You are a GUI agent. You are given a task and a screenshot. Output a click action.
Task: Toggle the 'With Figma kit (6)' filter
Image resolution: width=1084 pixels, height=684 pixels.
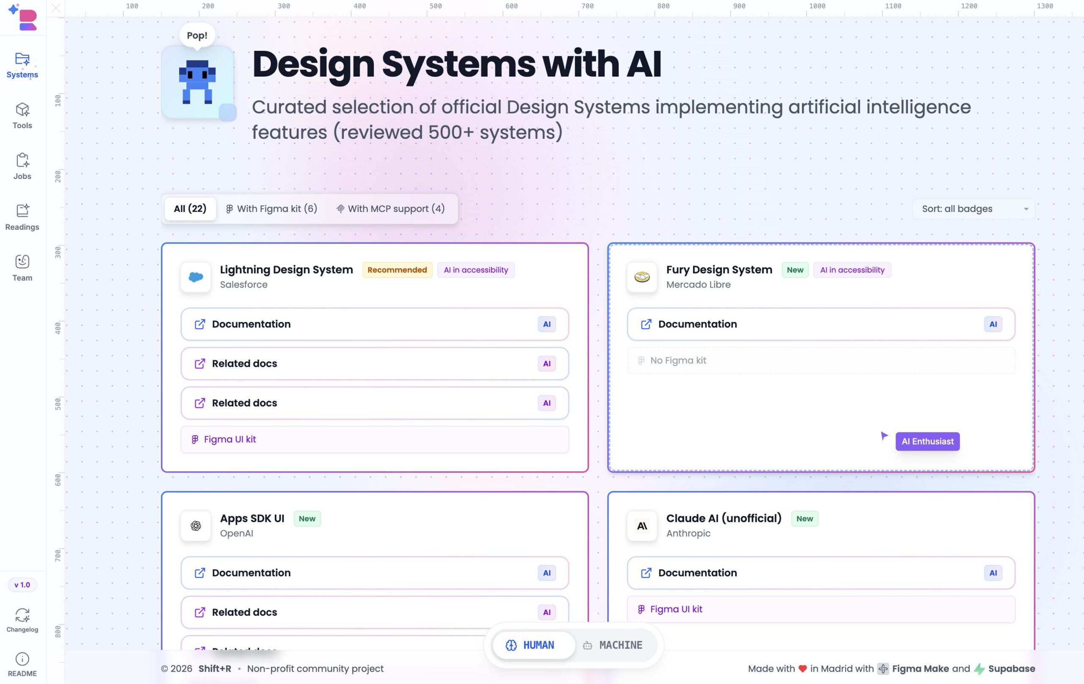click(x=271, y=209)
